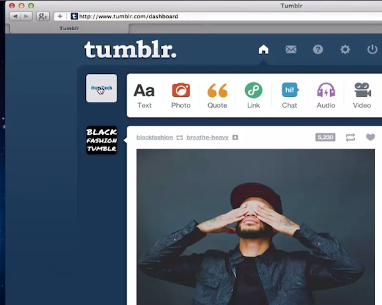Open the Tumblr dashboard home icon

[264, 50]
